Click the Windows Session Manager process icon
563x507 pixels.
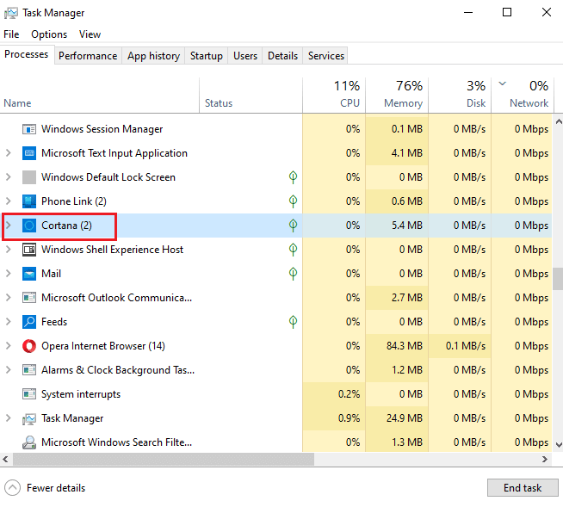[x=29, y=129]
